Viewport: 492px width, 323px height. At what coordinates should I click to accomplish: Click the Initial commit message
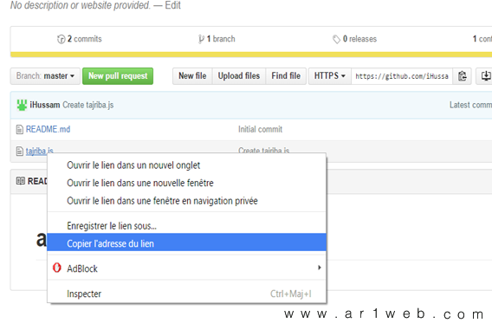[260, 129]
